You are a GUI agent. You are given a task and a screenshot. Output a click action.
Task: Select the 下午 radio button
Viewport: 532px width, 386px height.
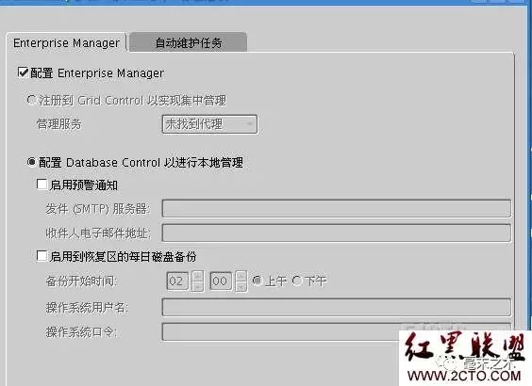pyautogui.click(x=297, y=281)
